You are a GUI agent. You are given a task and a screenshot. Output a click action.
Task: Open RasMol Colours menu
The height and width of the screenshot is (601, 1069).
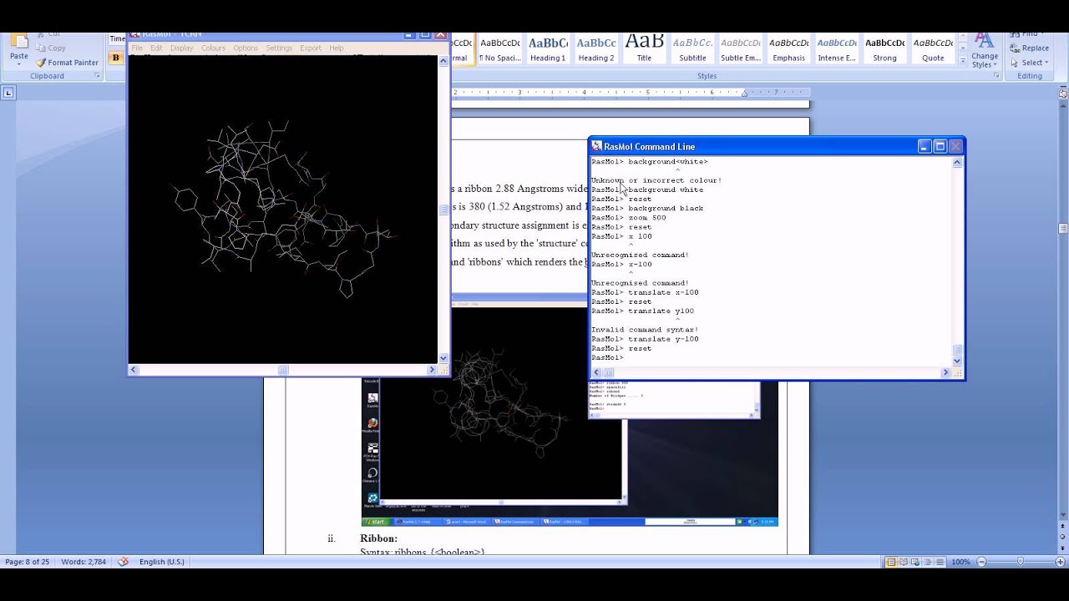click(213, 48)
